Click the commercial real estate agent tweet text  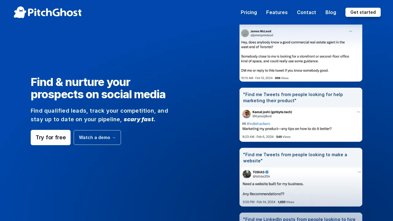coord(293,45)
